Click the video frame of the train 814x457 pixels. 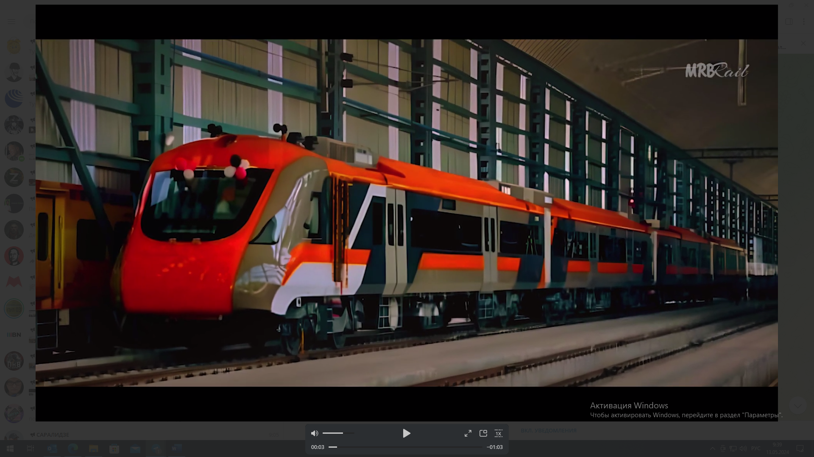click(x=407, y=213)
